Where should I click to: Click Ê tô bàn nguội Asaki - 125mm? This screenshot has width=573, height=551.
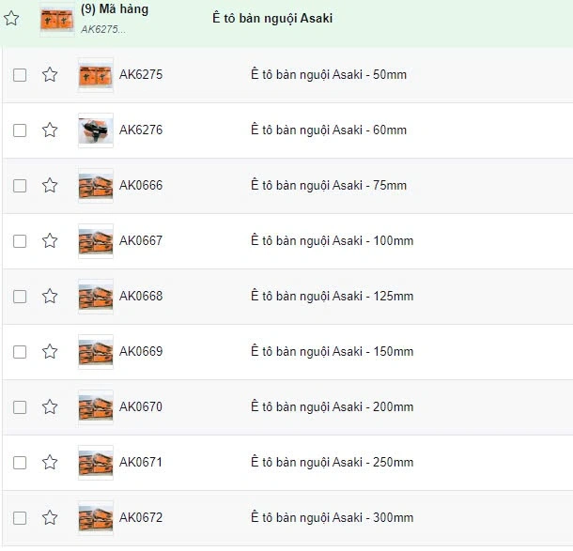pyautogui.click(x=332, y=297)
